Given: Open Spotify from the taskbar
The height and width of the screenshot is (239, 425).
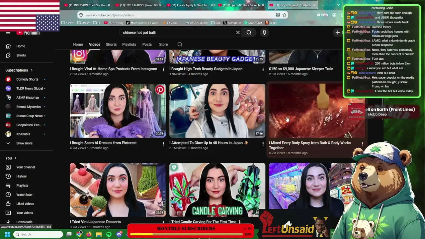Looking at the screenshot, I should pos(109,234).
